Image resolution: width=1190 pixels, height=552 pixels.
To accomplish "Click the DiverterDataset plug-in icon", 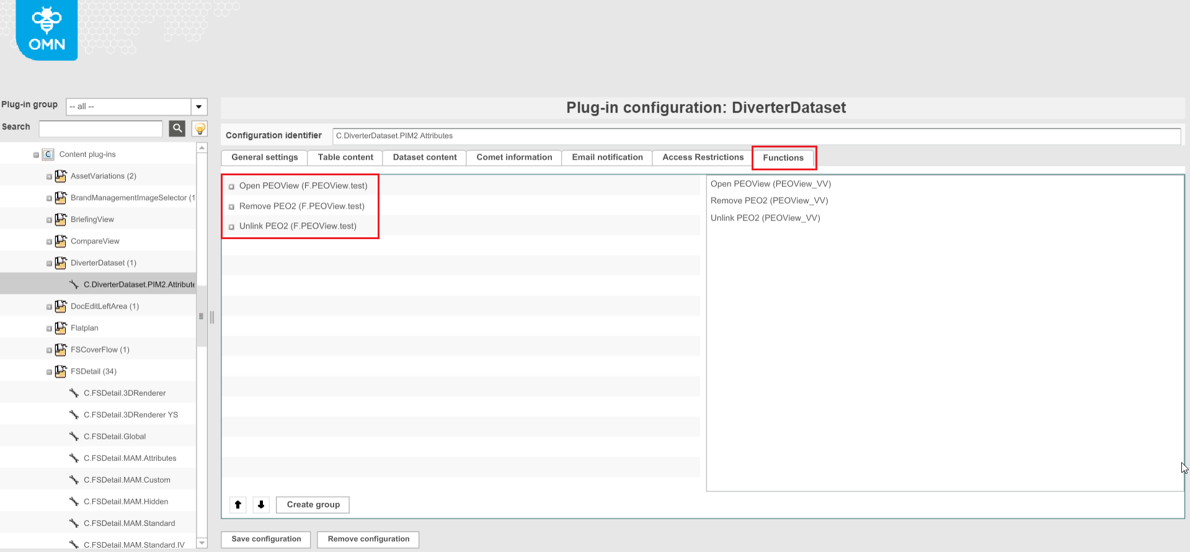I will (x=60, y=263).
